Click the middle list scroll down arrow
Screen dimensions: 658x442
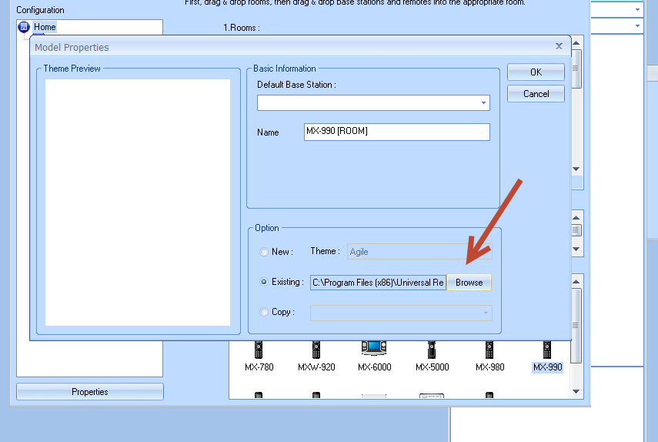tap(576, 249)
